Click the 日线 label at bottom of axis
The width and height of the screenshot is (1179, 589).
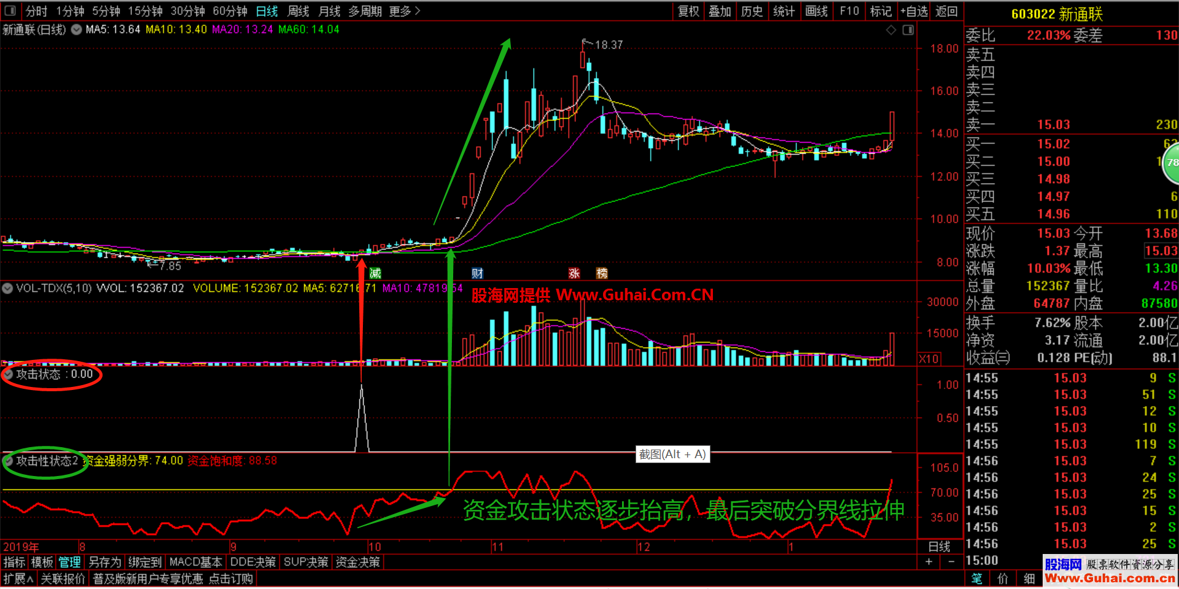click(x=939, y=547)
